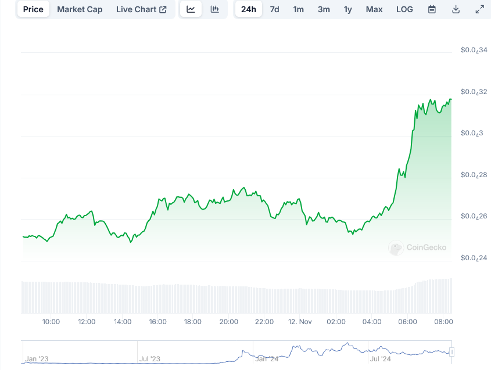Pick the 3m time range
The image size is (491, 370).
click(324, 9)
